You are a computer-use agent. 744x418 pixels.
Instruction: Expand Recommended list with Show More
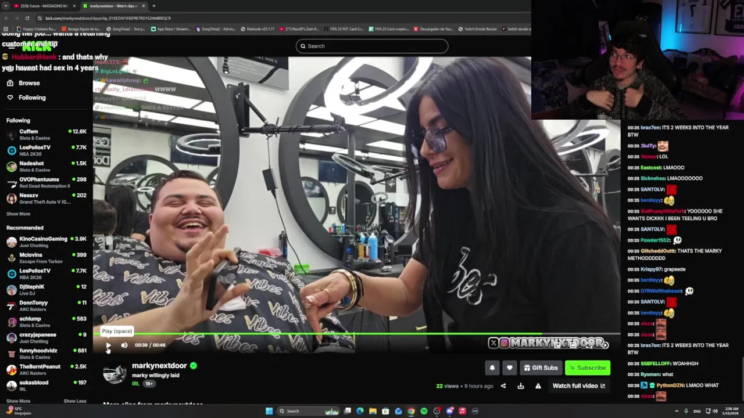click(18, 401)
